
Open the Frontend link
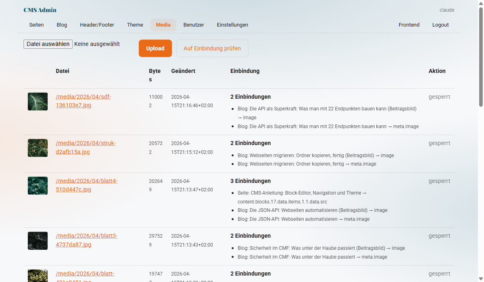coord(409,25)
